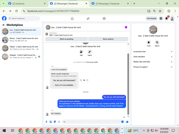Mute the conversation with the bell icon

point(149,43)
